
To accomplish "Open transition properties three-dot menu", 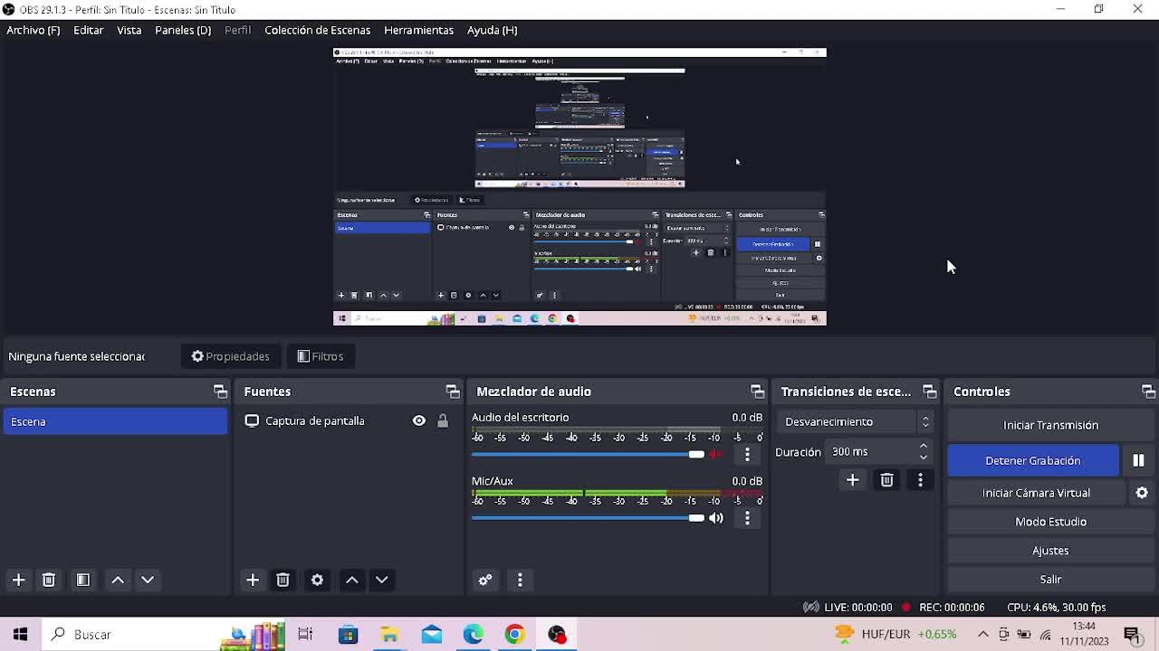I will [x=920, y=480].
